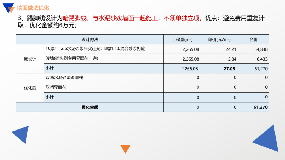Click the 设计做法 header cell
This screenshot has height=160, width=285.
coord(90,39)
